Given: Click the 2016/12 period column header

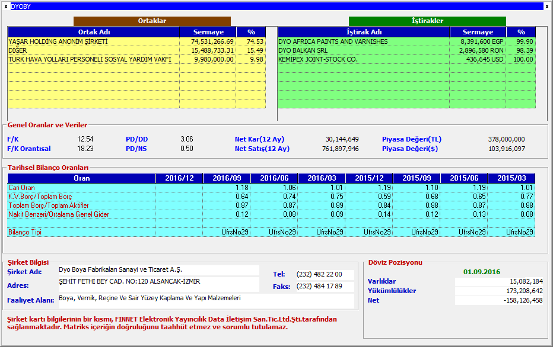Looking at the screenshot, I should (x=180, y=178).
